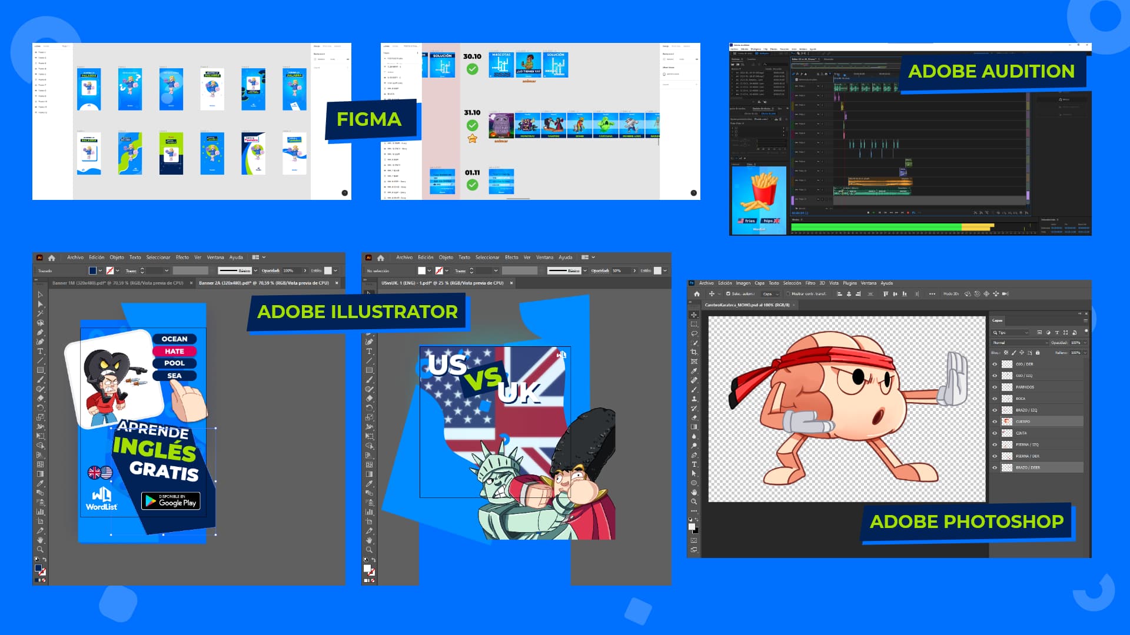Click the Home icon in Photoshop
Screen dimensions: 1130x635
697,293
